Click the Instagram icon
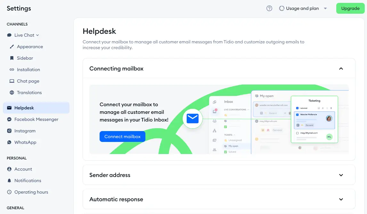Screen dimensions: 367x214 click(9, 131)
